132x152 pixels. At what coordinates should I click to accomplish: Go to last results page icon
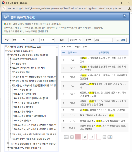click(110, 137)
